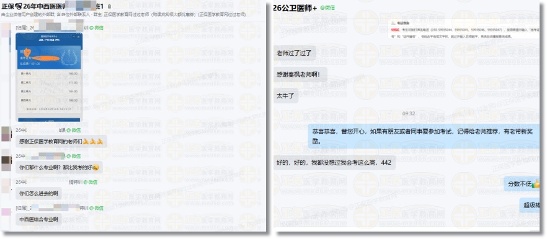Click 第三单元 row in score screenshot
Image resolution: width=547 pixels, height=239 pixels.
(x=49, y=91)
